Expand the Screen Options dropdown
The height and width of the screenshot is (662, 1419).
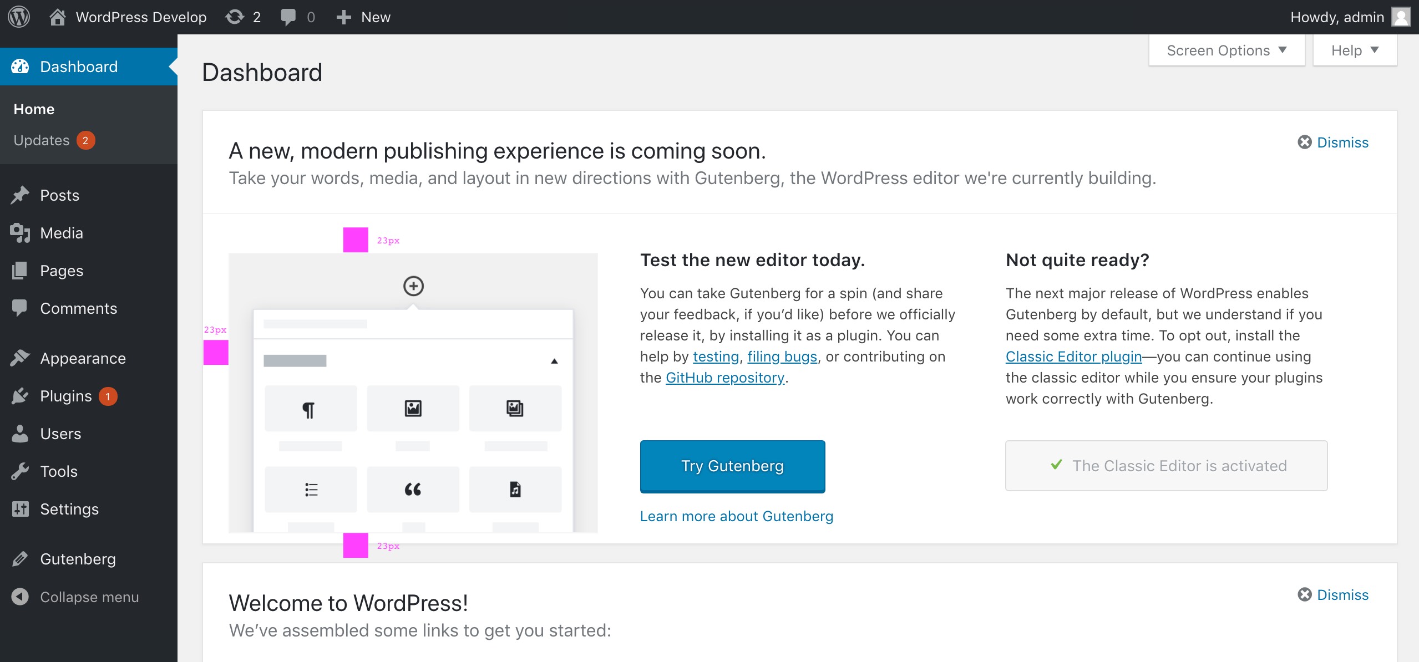[x=1227, y=50]
